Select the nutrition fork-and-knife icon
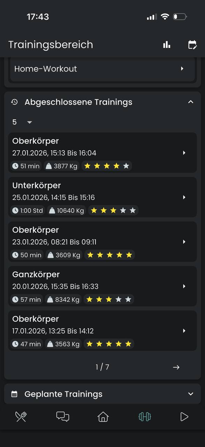The width and height of the screenshot is (205, 447). (x=21, y=417)
